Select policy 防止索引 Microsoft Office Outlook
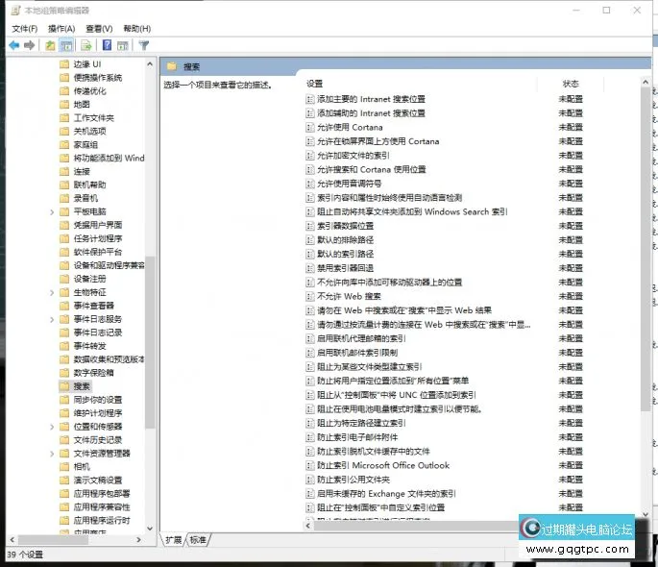Viewport: 658px width, 567px height. (383, 466)
